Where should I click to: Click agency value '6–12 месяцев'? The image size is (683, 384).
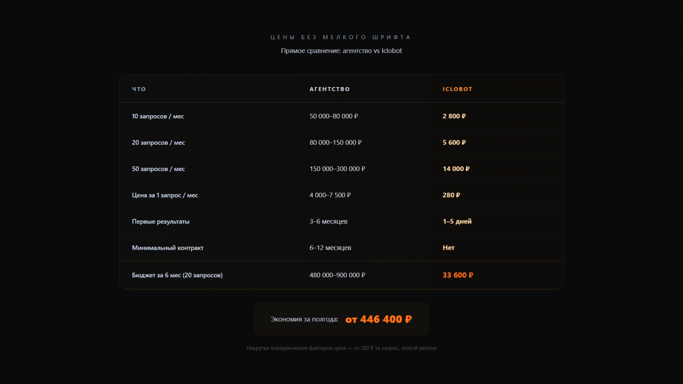(330, 248)
